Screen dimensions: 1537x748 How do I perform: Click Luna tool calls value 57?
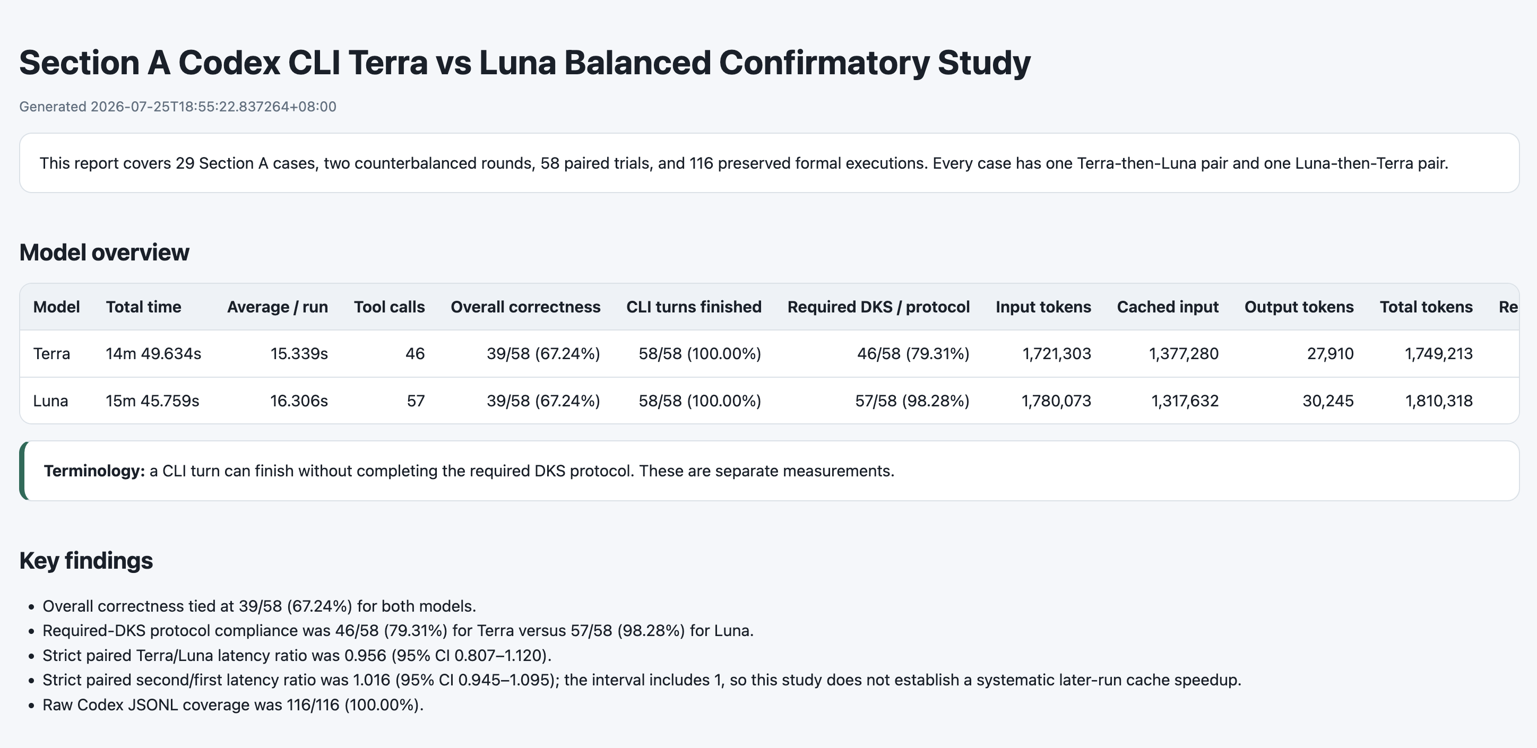click(415, 401)
